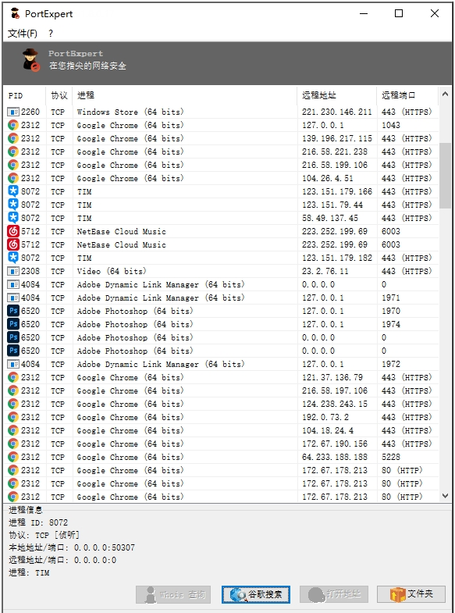
Task: Click Adobe Dynamic Link Manager icon port 1972
Action: click(x=13, y=365)
